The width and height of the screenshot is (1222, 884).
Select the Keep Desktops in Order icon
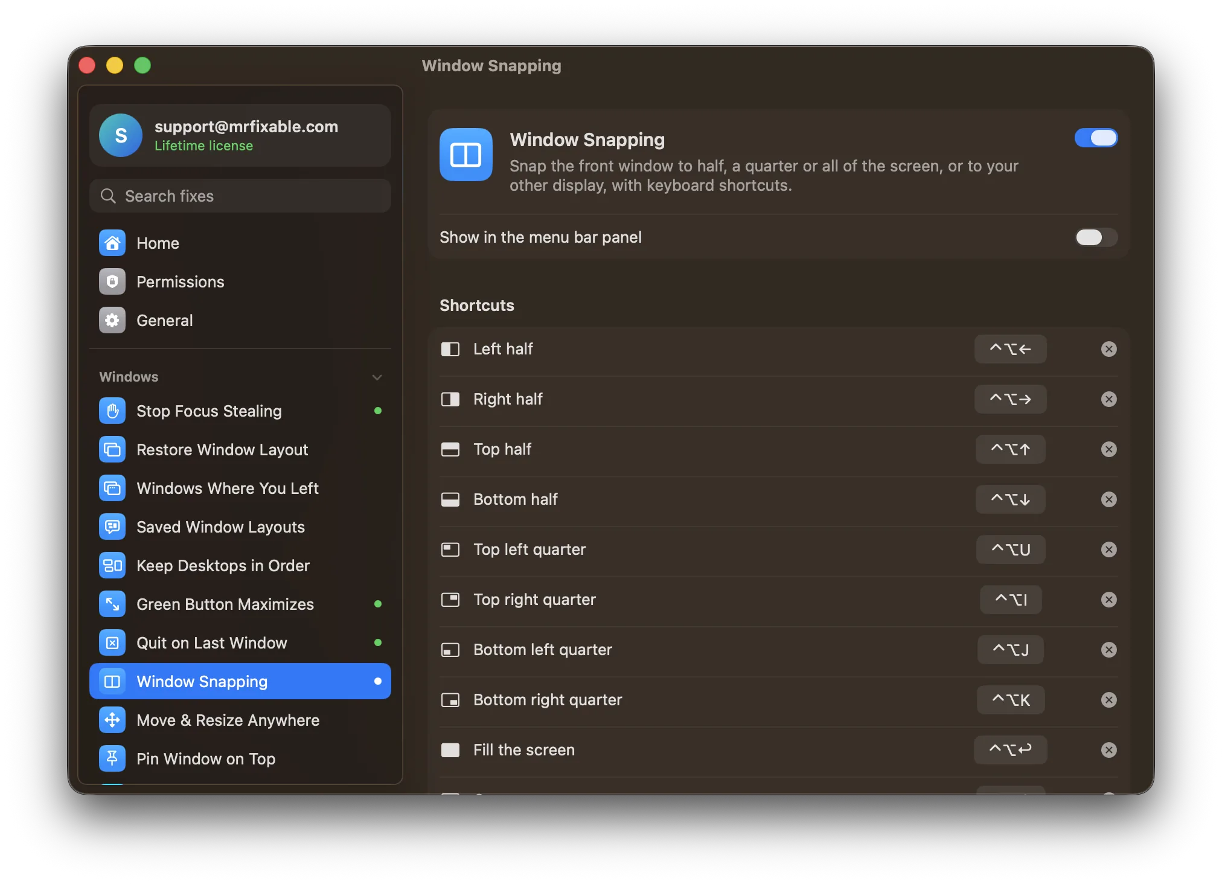pyautogui.click(x=112, y=566)
